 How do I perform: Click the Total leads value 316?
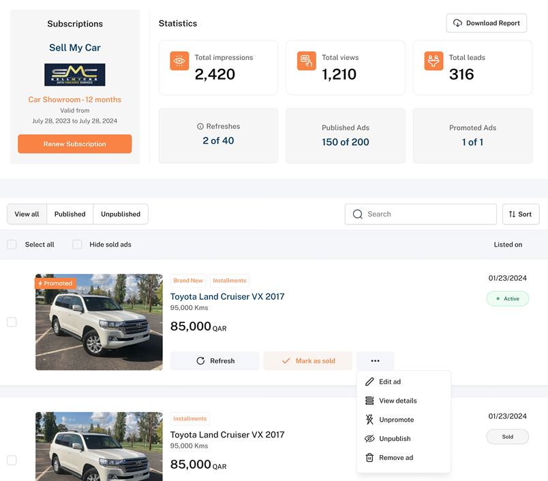point(461,74)
